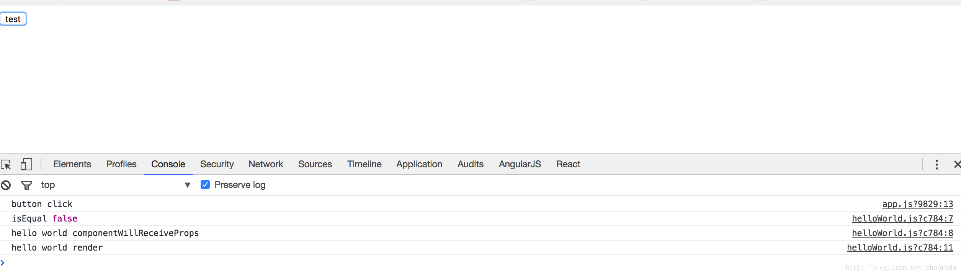
Task: Open the Profiles tab
Action: click(x=121, y=164)
